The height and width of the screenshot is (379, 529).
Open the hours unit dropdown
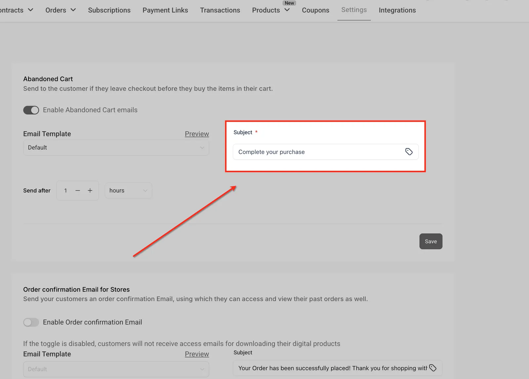click(128, 190)
